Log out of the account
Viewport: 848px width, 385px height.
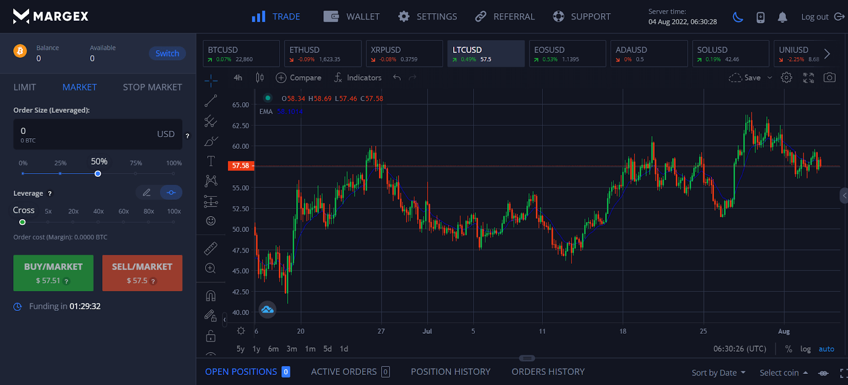click(x=823, y=17)
